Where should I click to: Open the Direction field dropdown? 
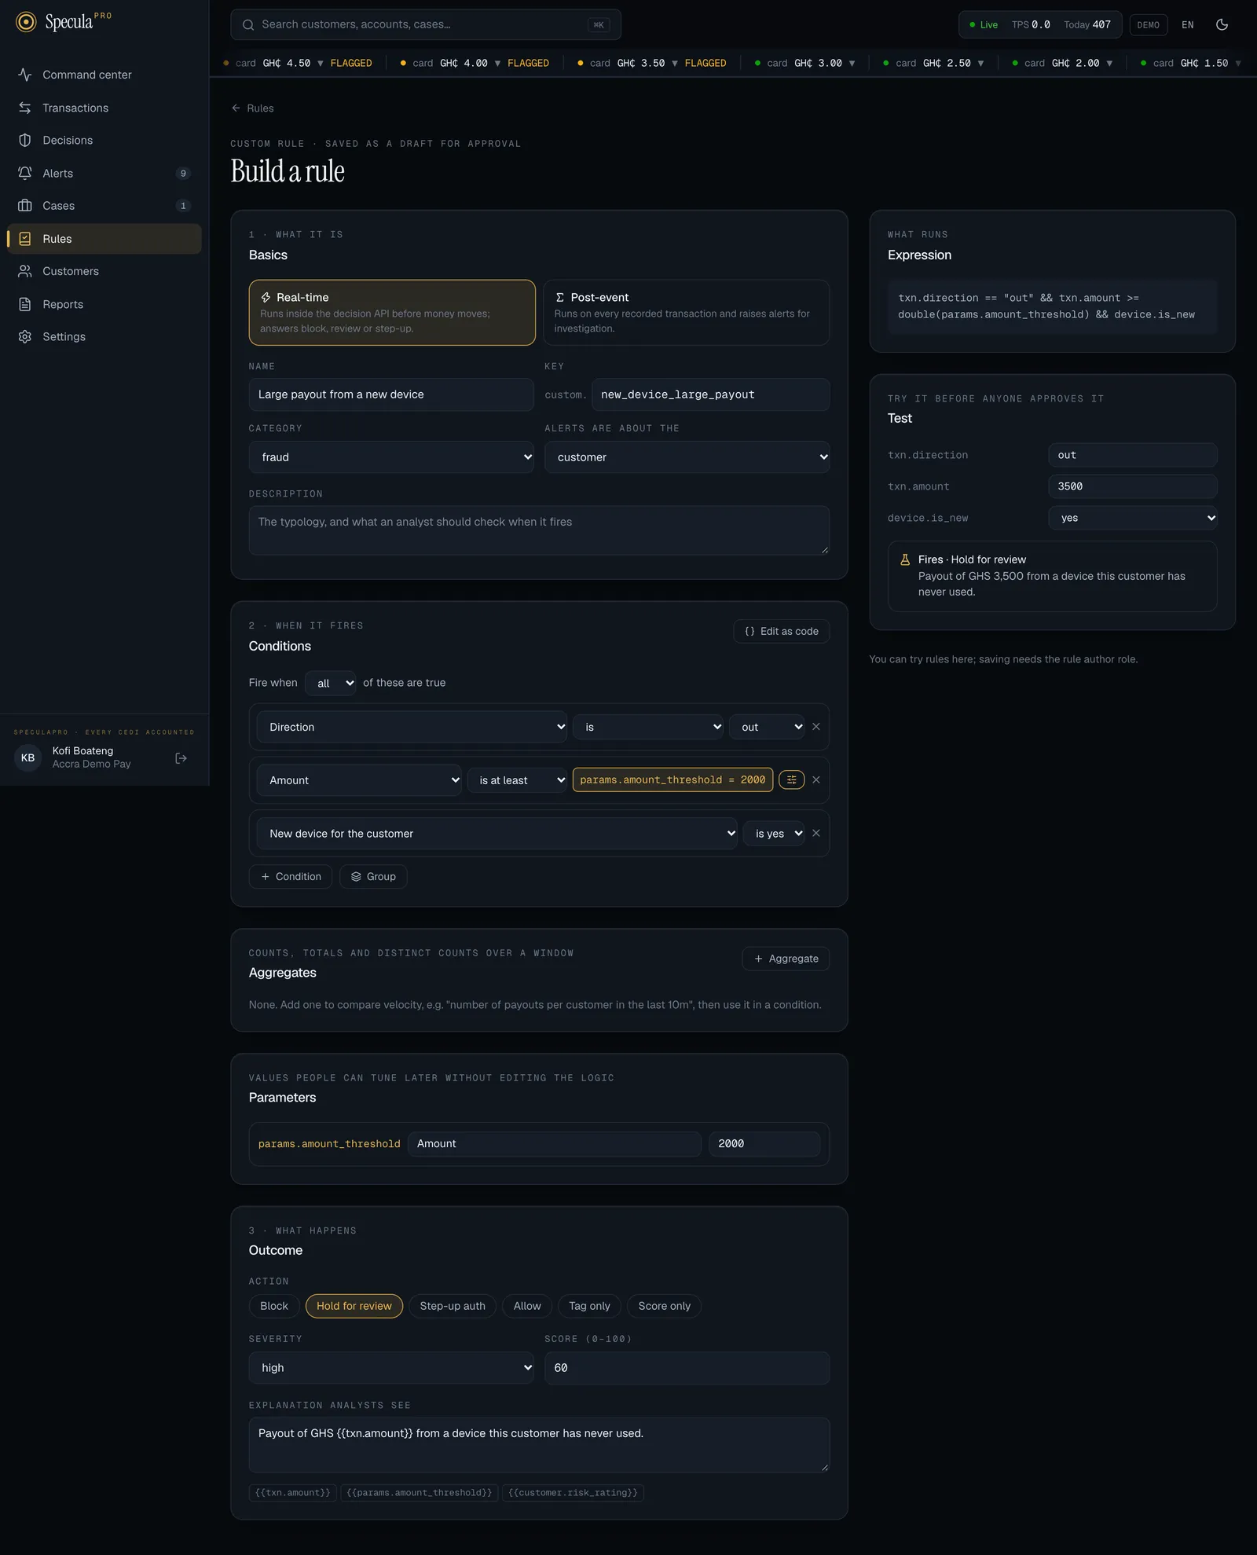tap(412, 727)
